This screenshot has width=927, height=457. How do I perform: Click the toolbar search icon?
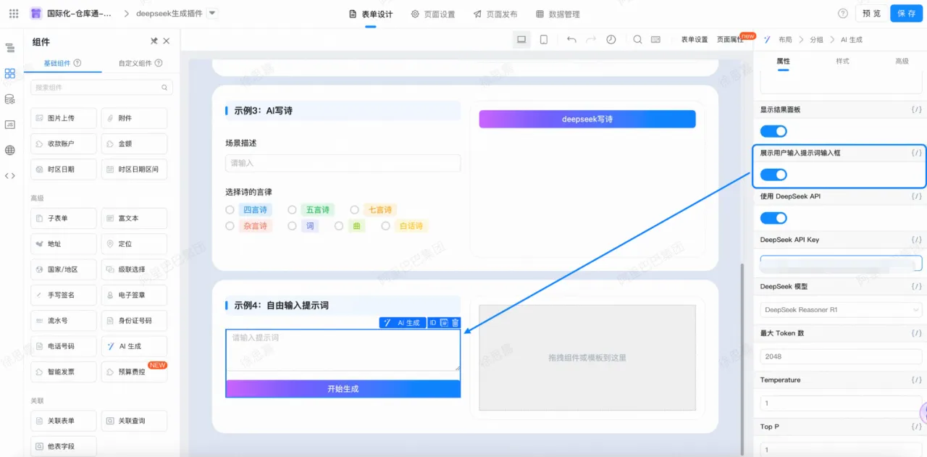click(x=637, y=40)
